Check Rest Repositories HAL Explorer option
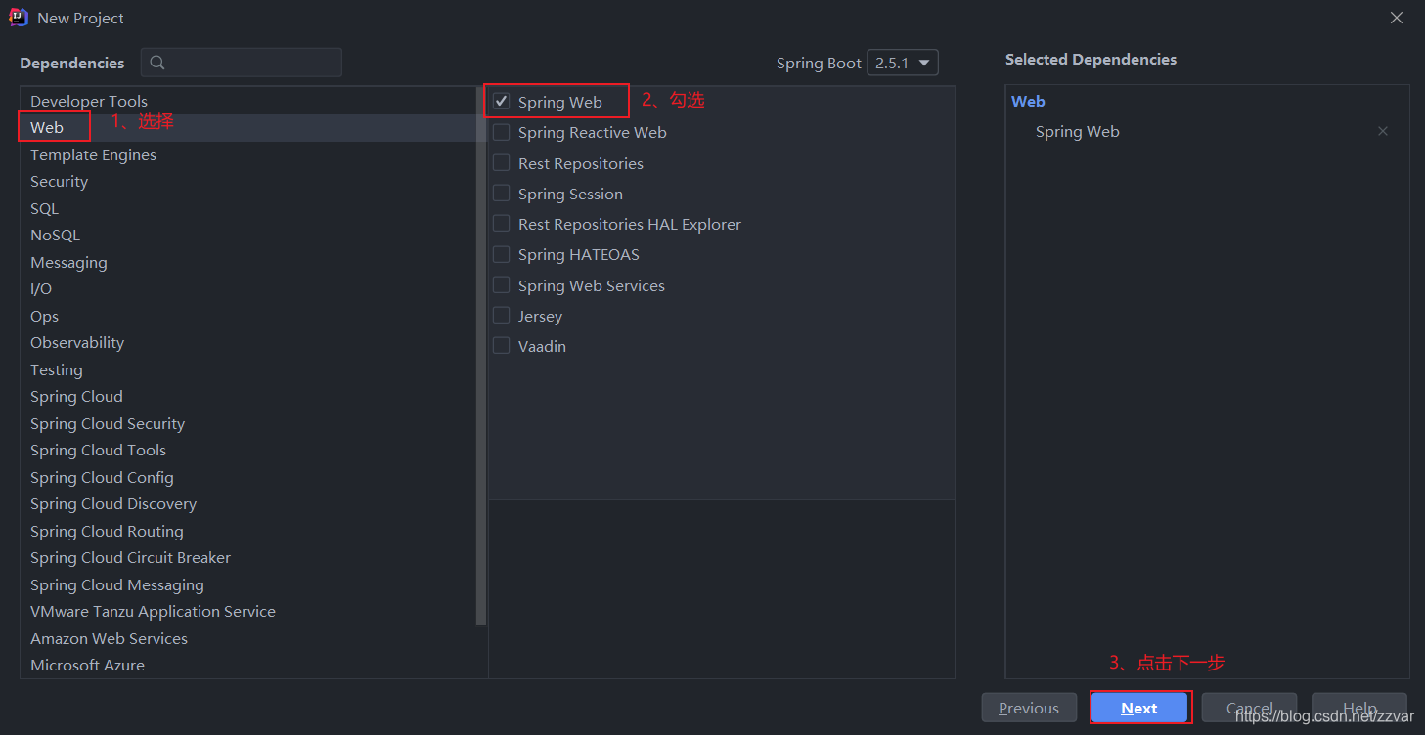Viewport: 1425px width, 735px height. pos(502,224)
